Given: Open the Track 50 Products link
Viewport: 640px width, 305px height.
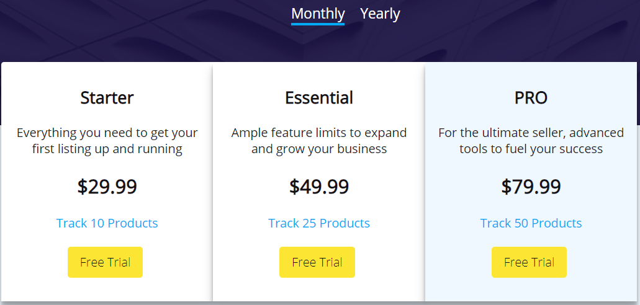Looking at the screenshot, I should pyautogui.click(x=531, y=223).
